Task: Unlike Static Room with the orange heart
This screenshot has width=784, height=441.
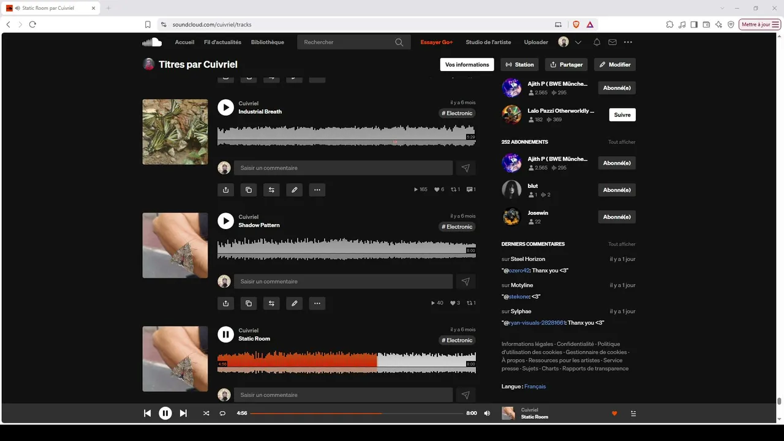Action: coord(614,413)
